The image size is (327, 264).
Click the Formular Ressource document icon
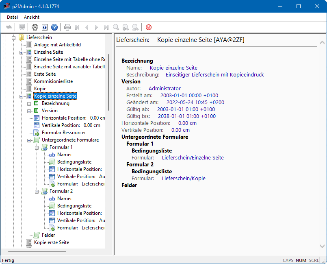click(x=37, y=133)
